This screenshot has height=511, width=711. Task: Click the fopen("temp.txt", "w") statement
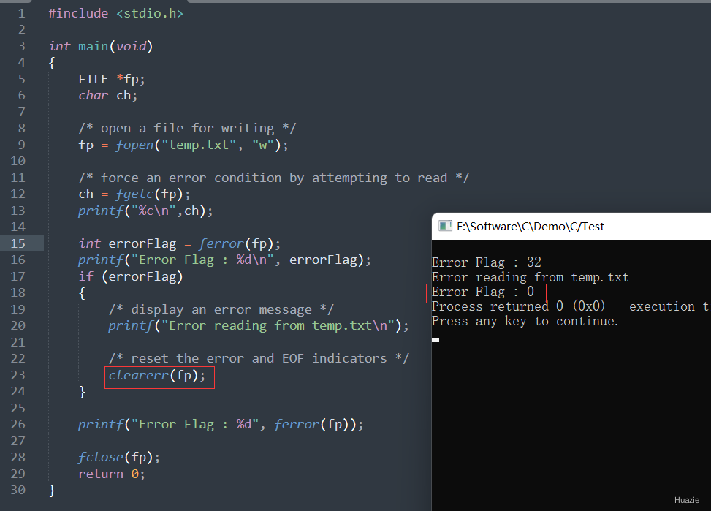coord(183,145)
